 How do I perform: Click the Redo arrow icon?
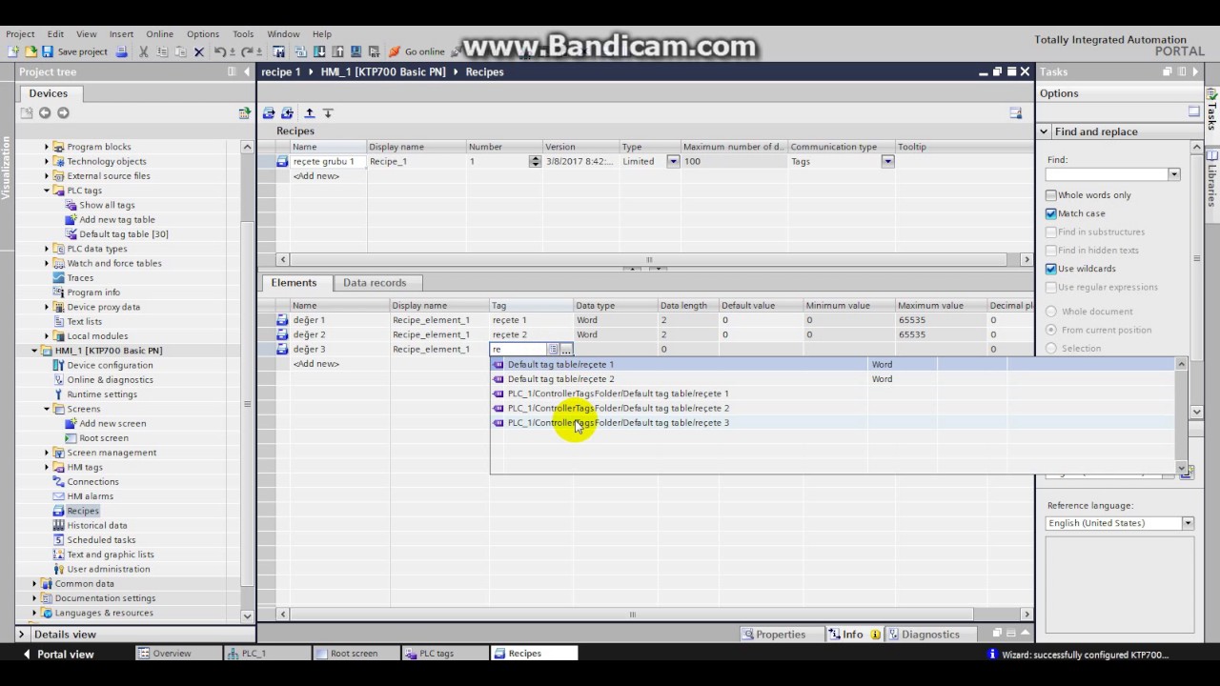[248, 51]
